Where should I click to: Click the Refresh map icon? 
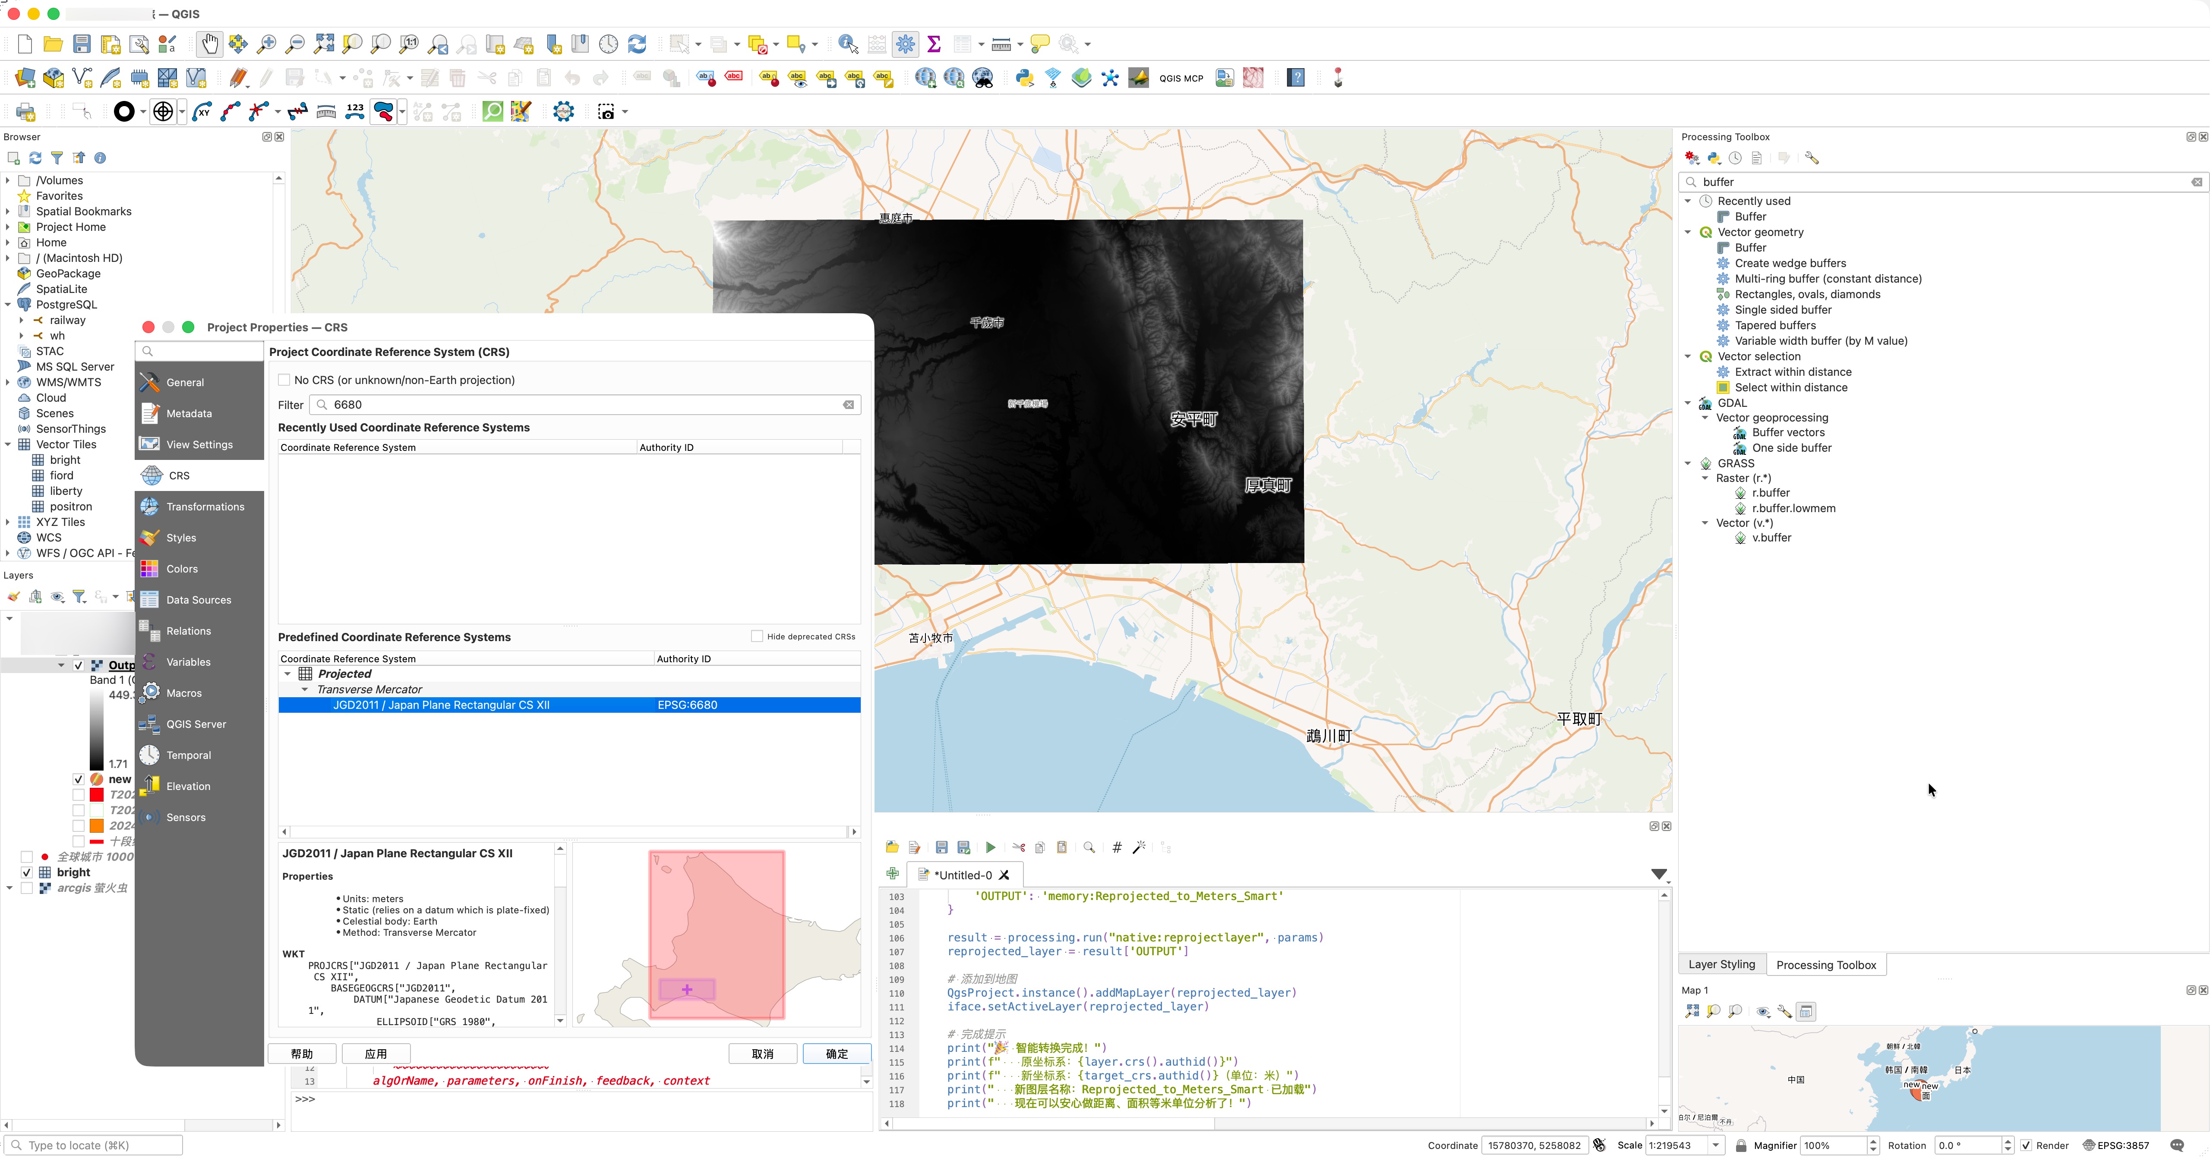(637, 44)
